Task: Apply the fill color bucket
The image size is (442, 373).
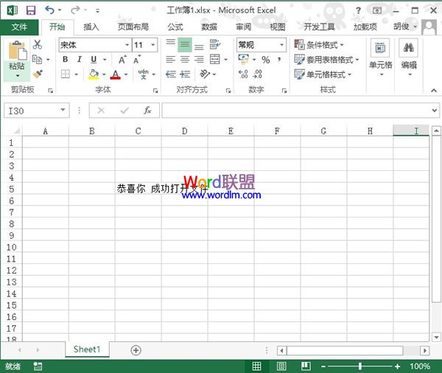Action: [x=94, y=74]
